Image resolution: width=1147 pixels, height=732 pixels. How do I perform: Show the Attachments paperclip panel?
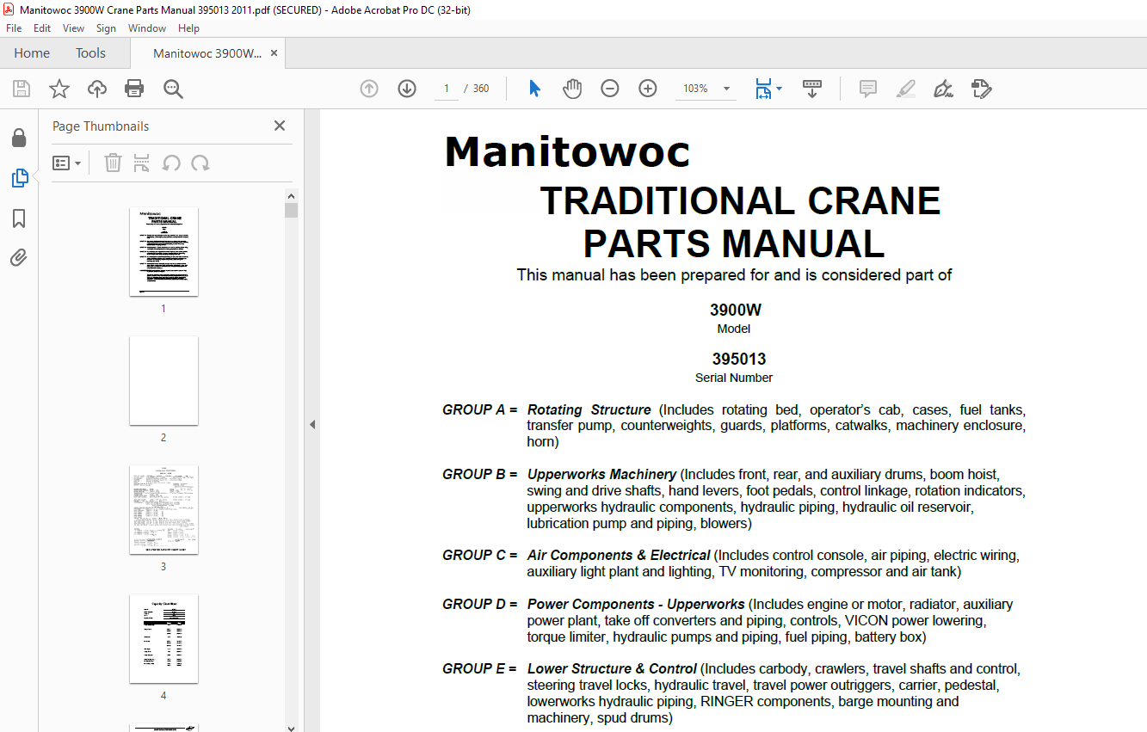click(19, 258)
